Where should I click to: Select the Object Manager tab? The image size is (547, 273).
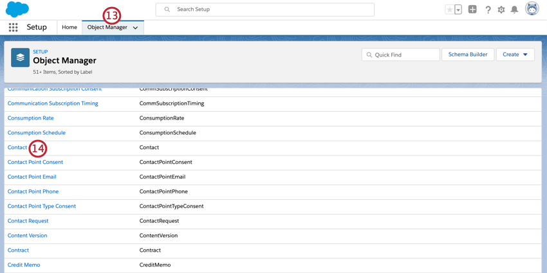tap(107, 28)
